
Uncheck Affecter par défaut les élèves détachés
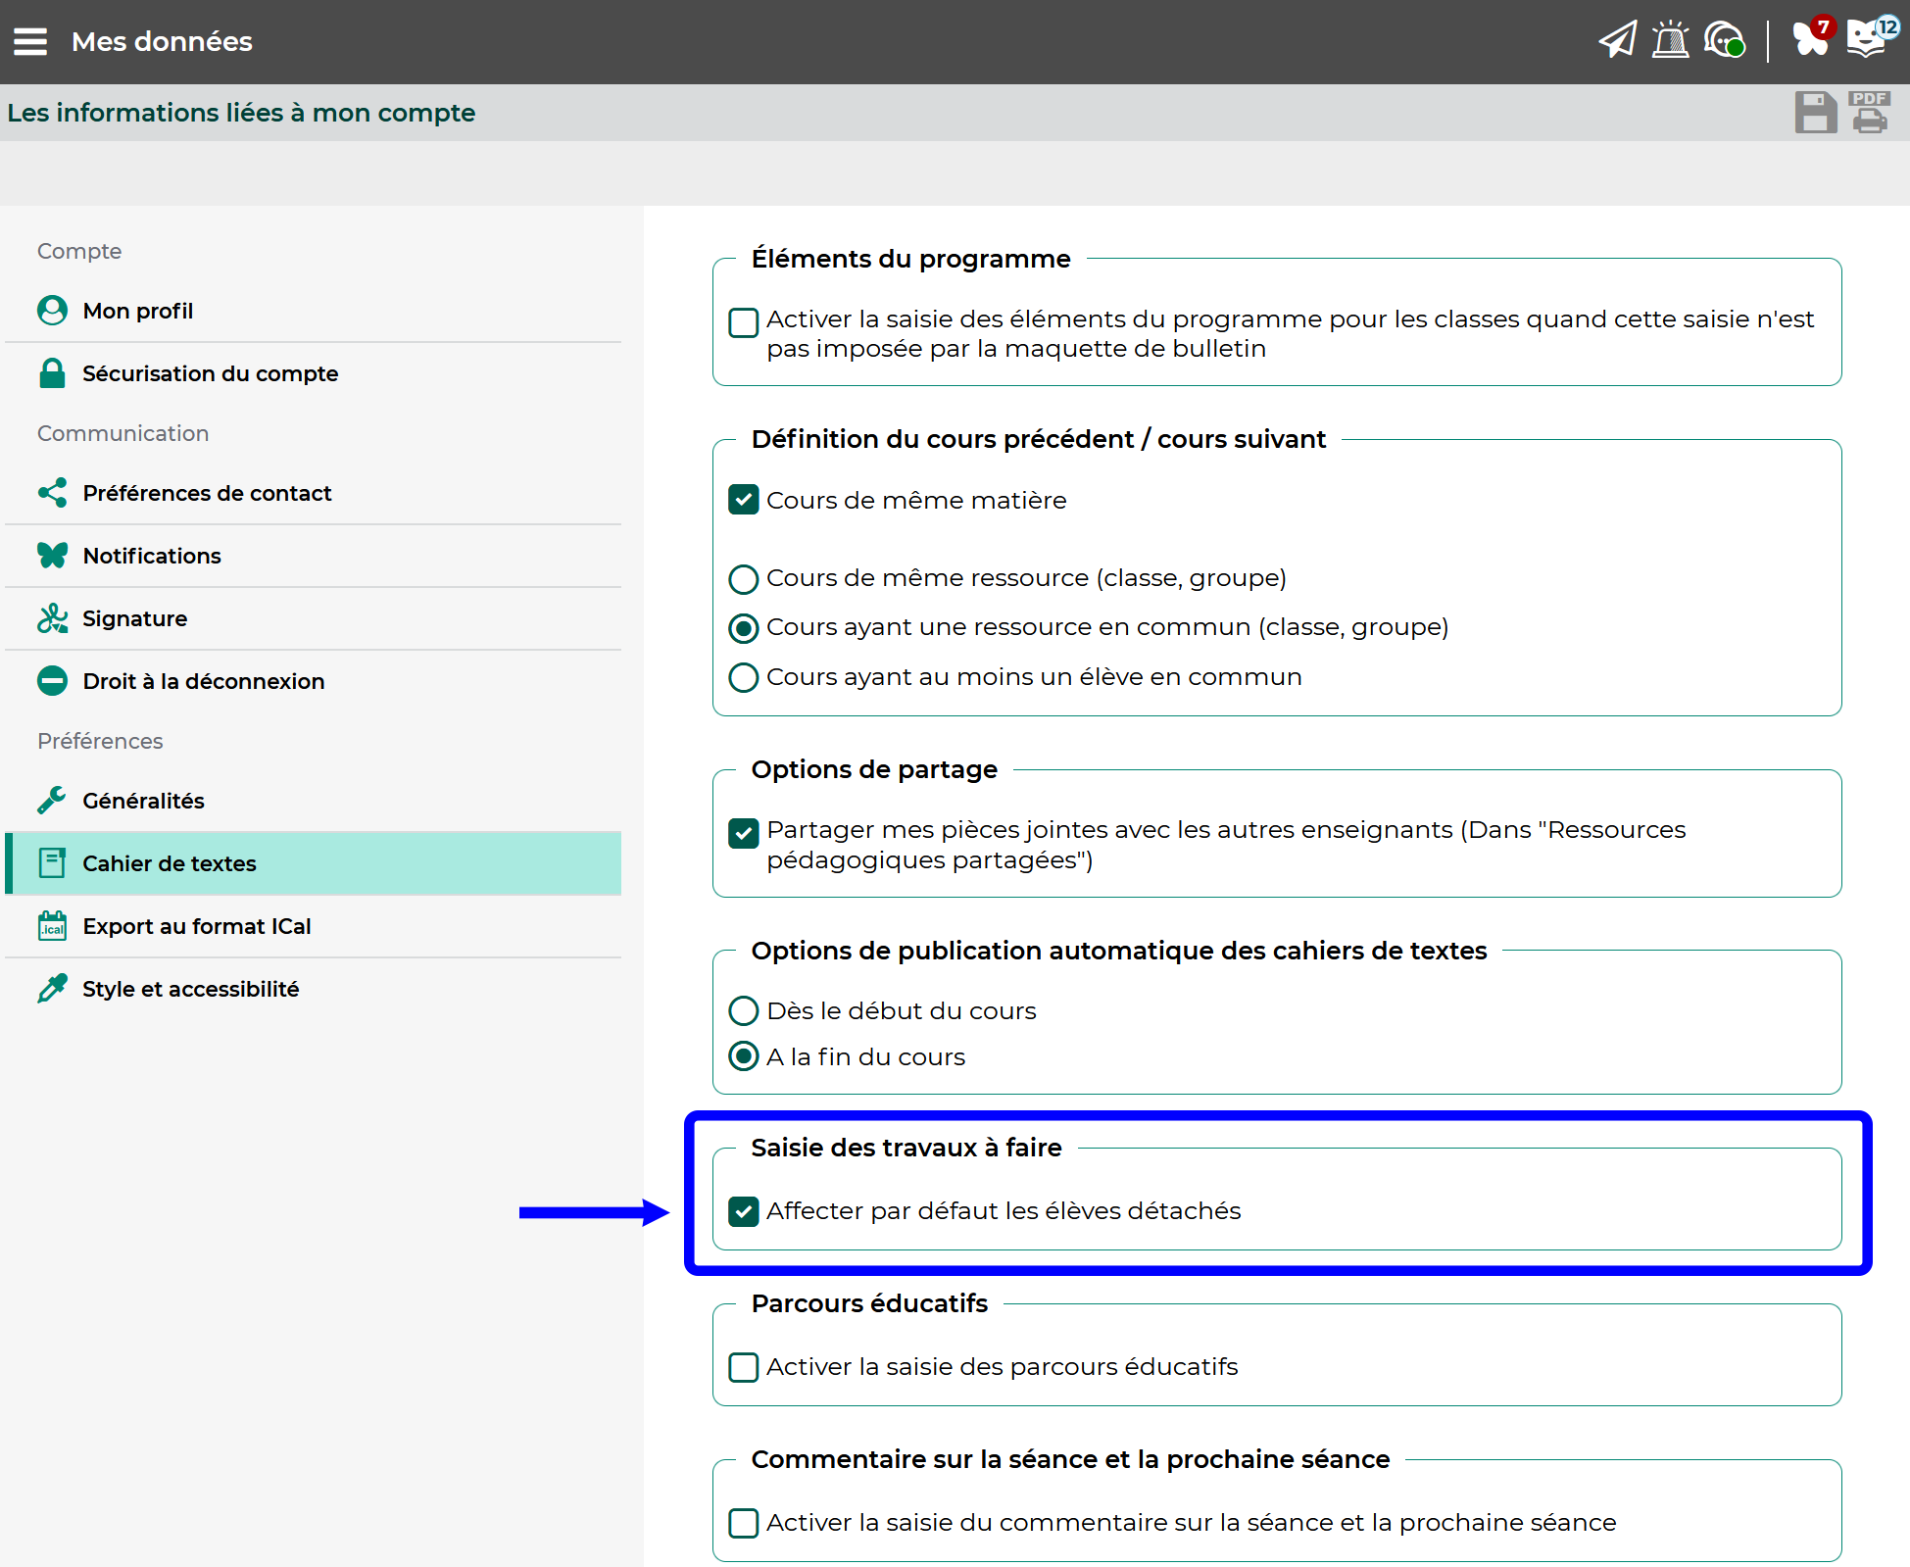coord(744,1211)
